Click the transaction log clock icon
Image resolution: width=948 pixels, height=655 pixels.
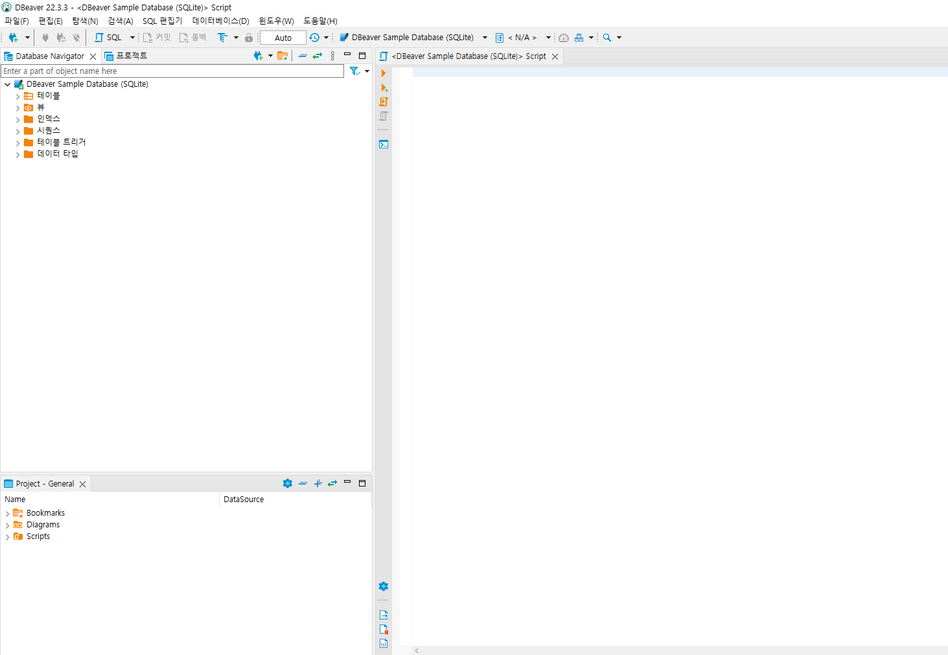314,38
